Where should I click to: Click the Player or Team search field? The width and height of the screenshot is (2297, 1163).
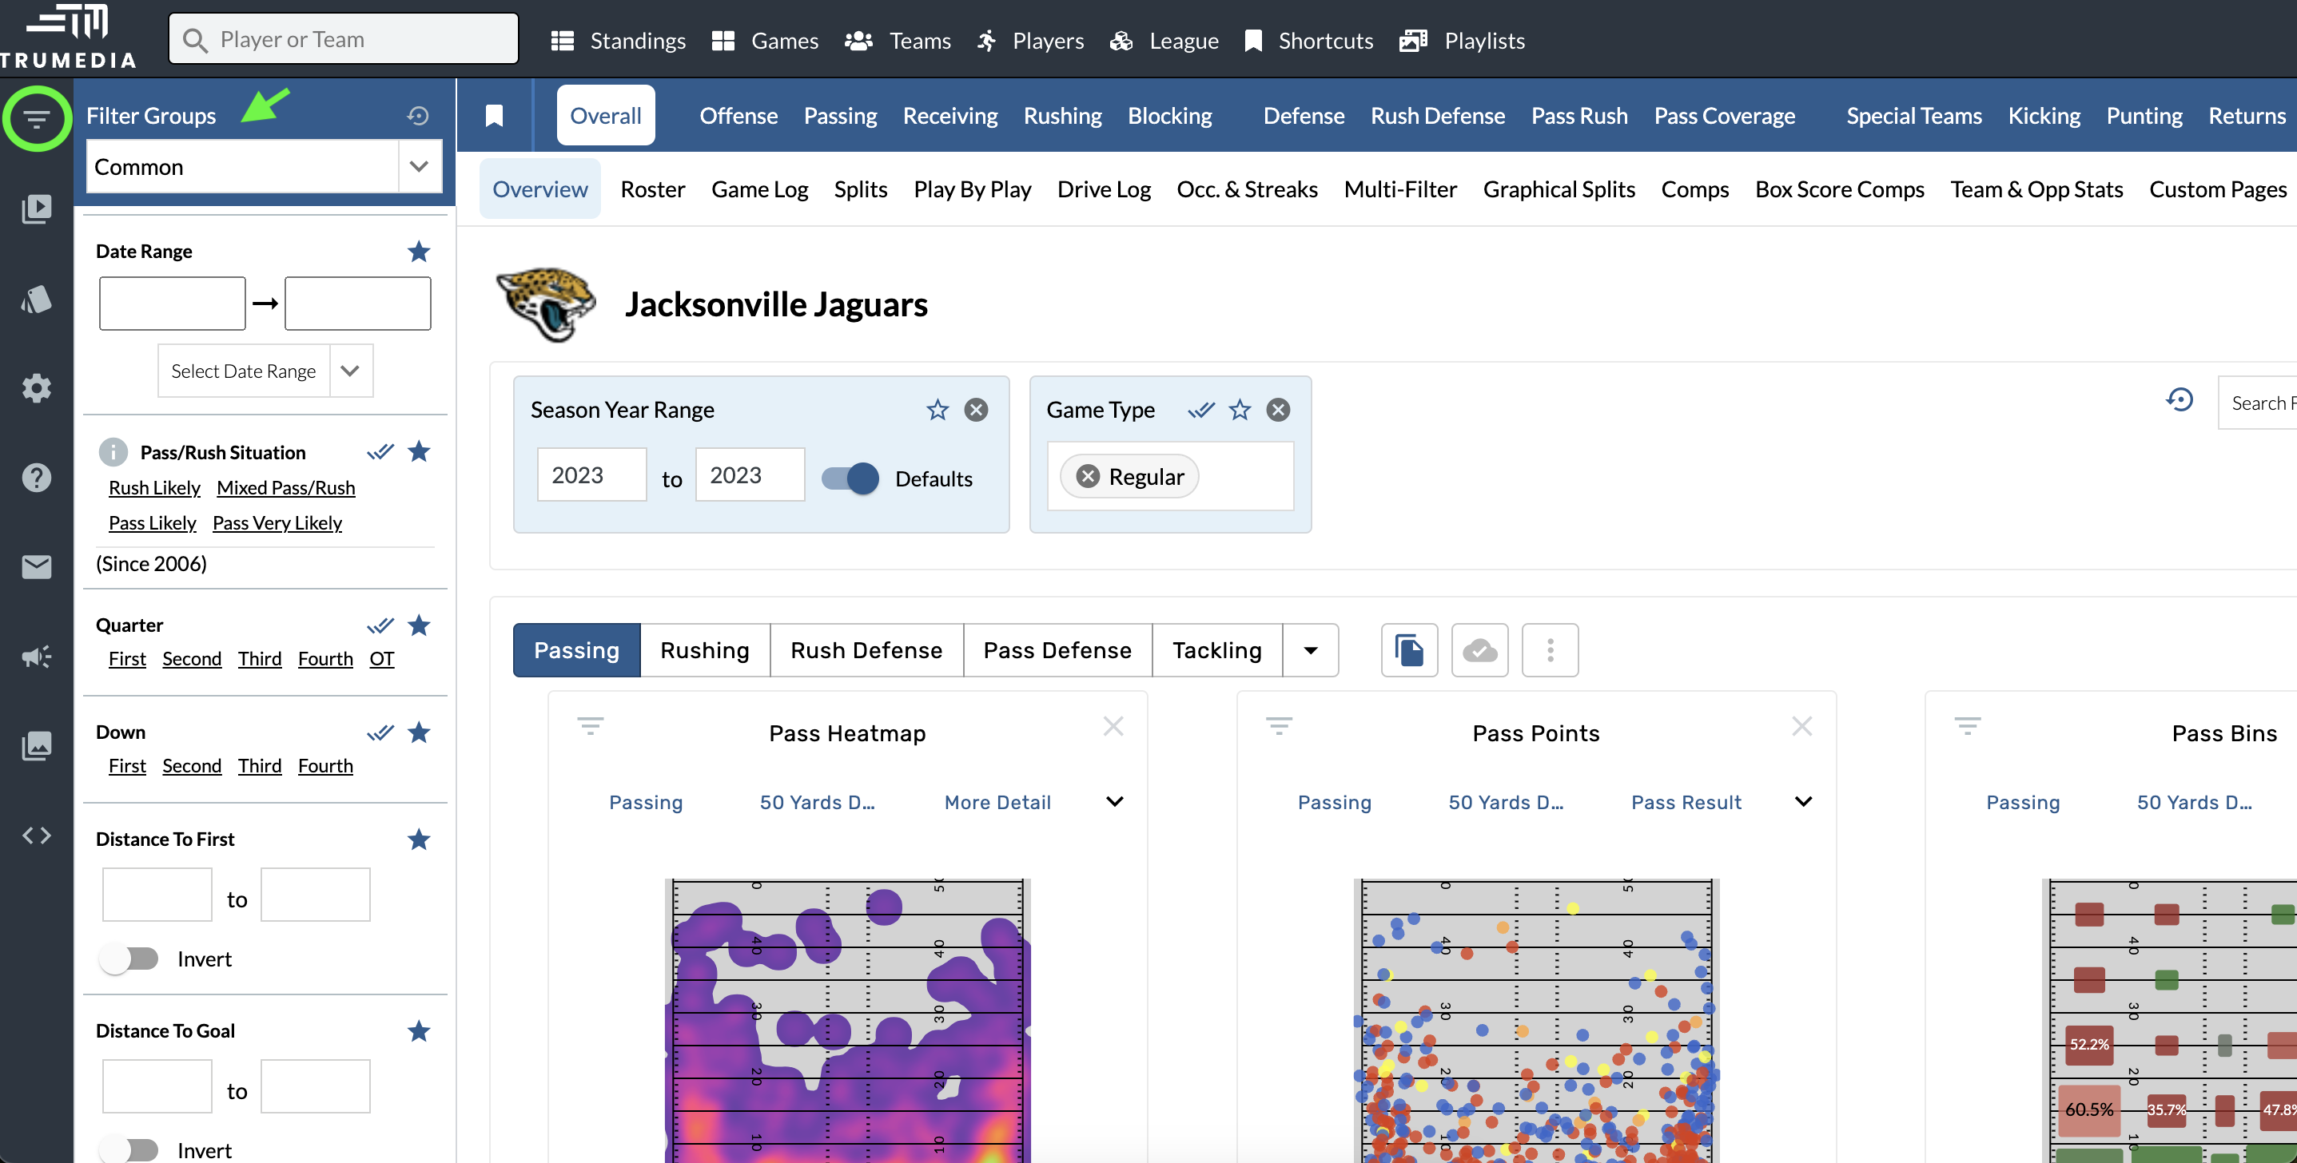344,39
